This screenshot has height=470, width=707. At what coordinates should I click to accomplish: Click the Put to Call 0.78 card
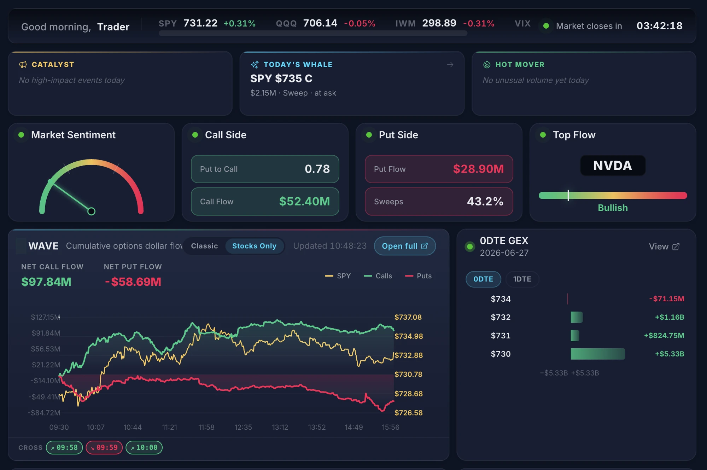265,169
